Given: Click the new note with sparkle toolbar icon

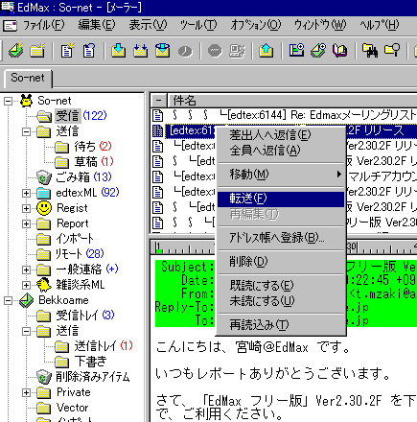Looking at the screenshot, I should (x=67, y=51).
